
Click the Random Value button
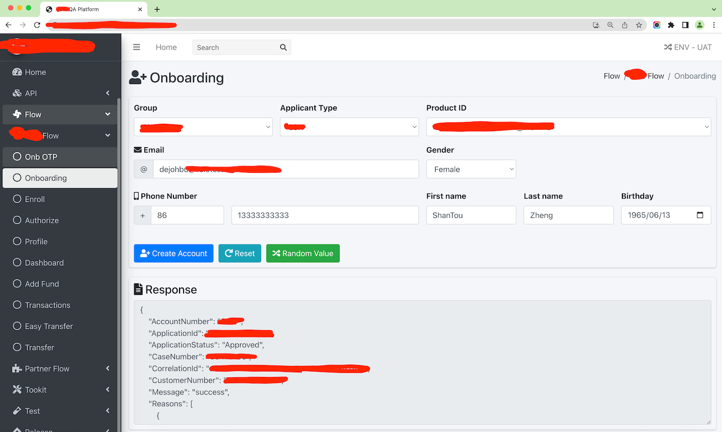[303, 253]
